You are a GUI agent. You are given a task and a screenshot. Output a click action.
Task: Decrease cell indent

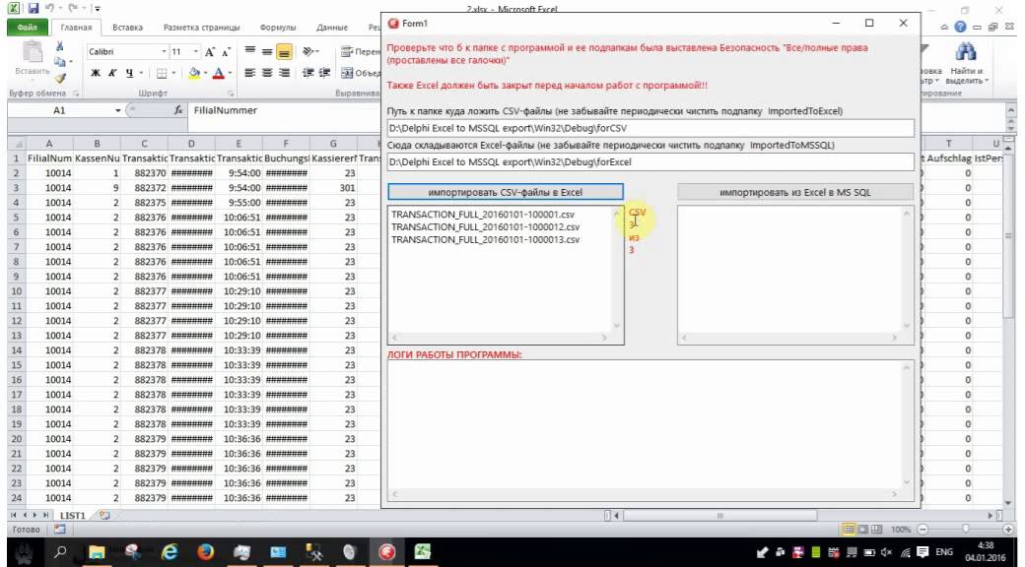(307, 73)
